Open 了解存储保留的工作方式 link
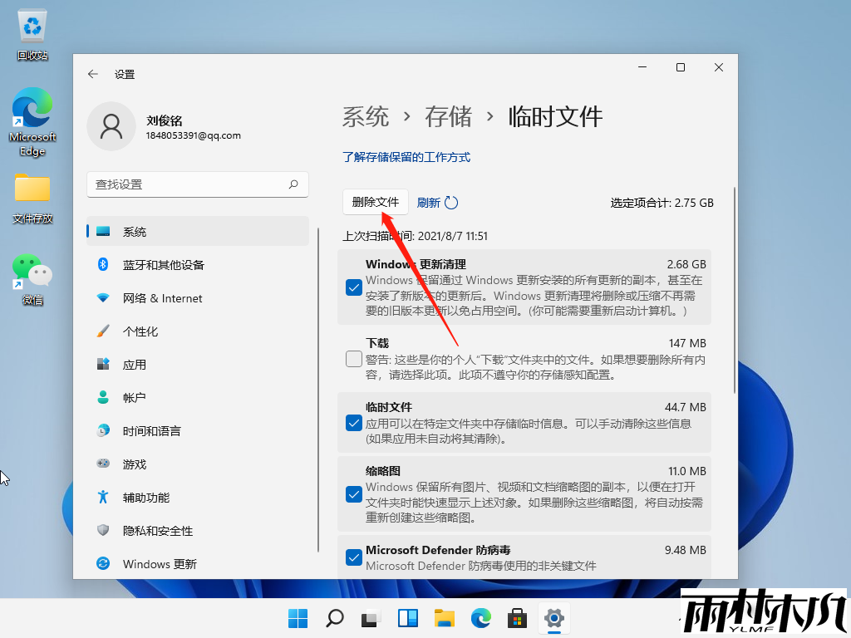This screenshot has width=851, height=638. 406,157
